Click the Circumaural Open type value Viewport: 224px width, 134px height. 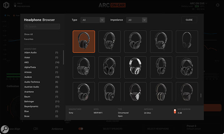pyautogui.click(x=123, y=114)
